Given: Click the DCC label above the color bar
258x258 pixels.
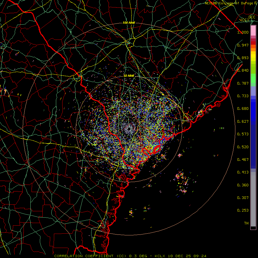Looking at the screenshot, I should (x=252, y=17).
